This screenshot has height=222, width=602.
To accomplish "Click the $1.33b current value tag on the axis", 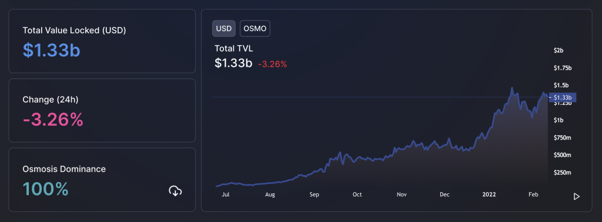I will point(563,98).
